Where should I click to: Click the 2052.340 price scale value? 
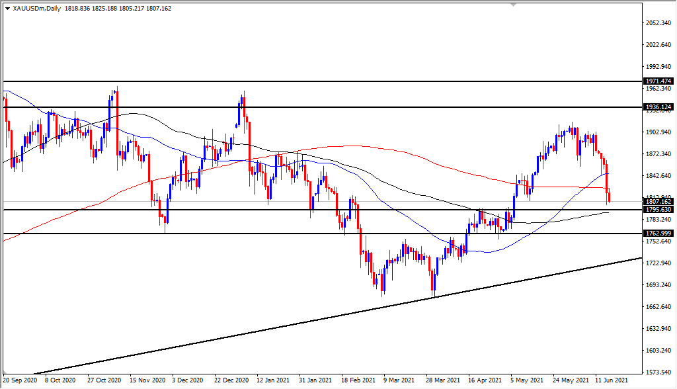pos(658,23)
